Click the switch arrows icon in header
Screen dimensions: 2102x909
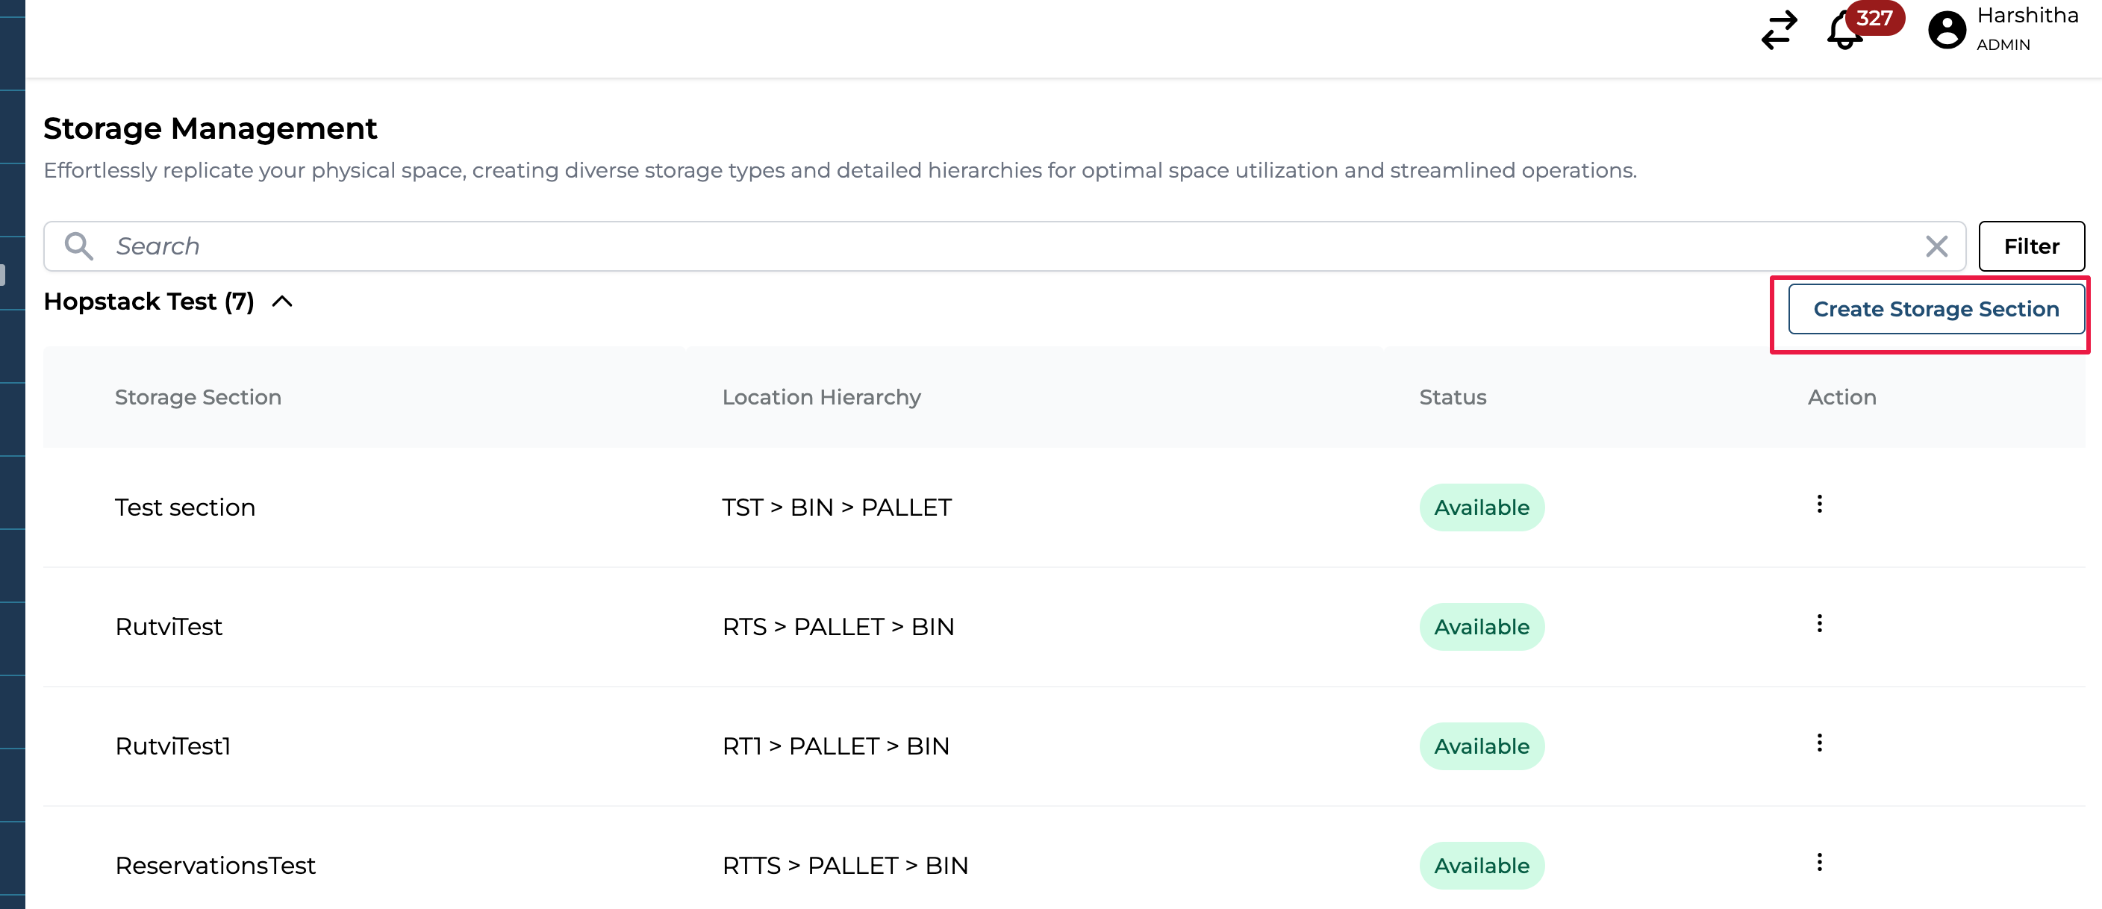click(1779, 30)
